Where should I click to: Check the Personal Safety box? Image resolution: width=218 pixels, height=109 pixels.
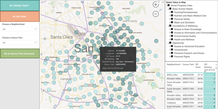[172, 19]
